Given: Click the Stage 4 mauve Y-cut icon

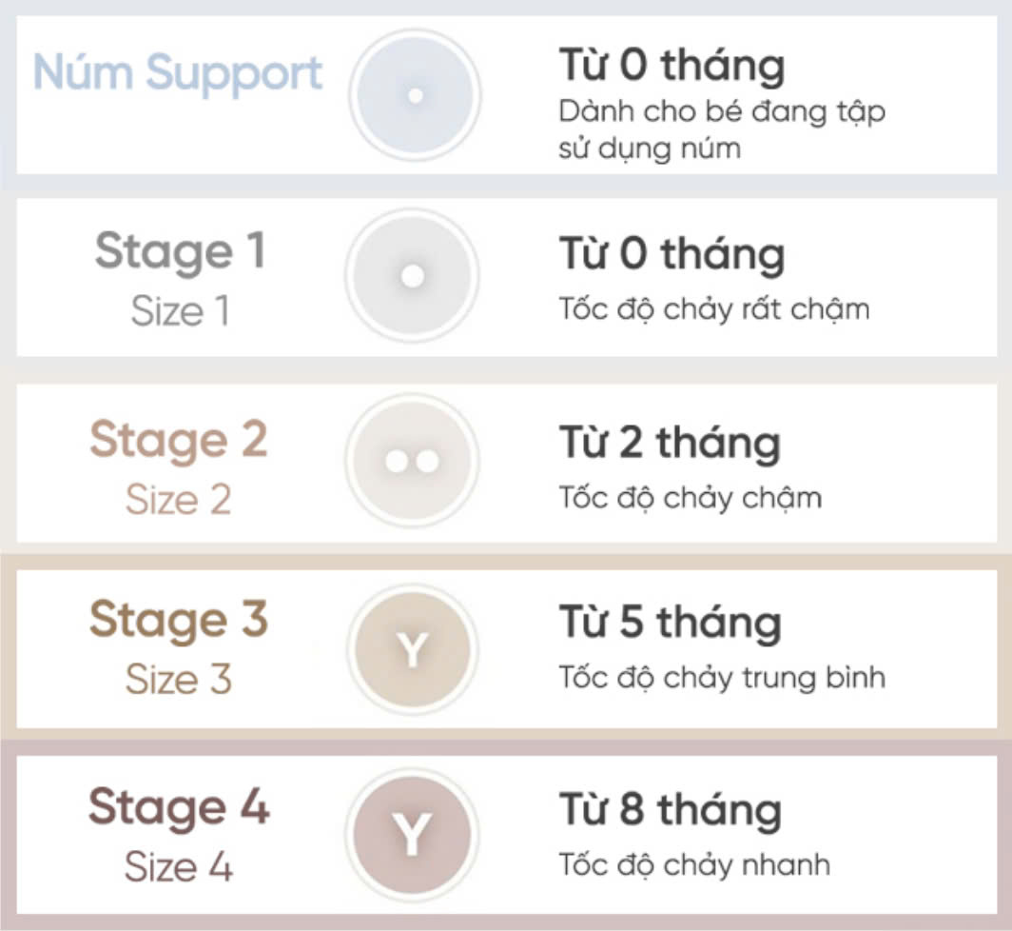Looking at the screenshot, I should 412,835.
